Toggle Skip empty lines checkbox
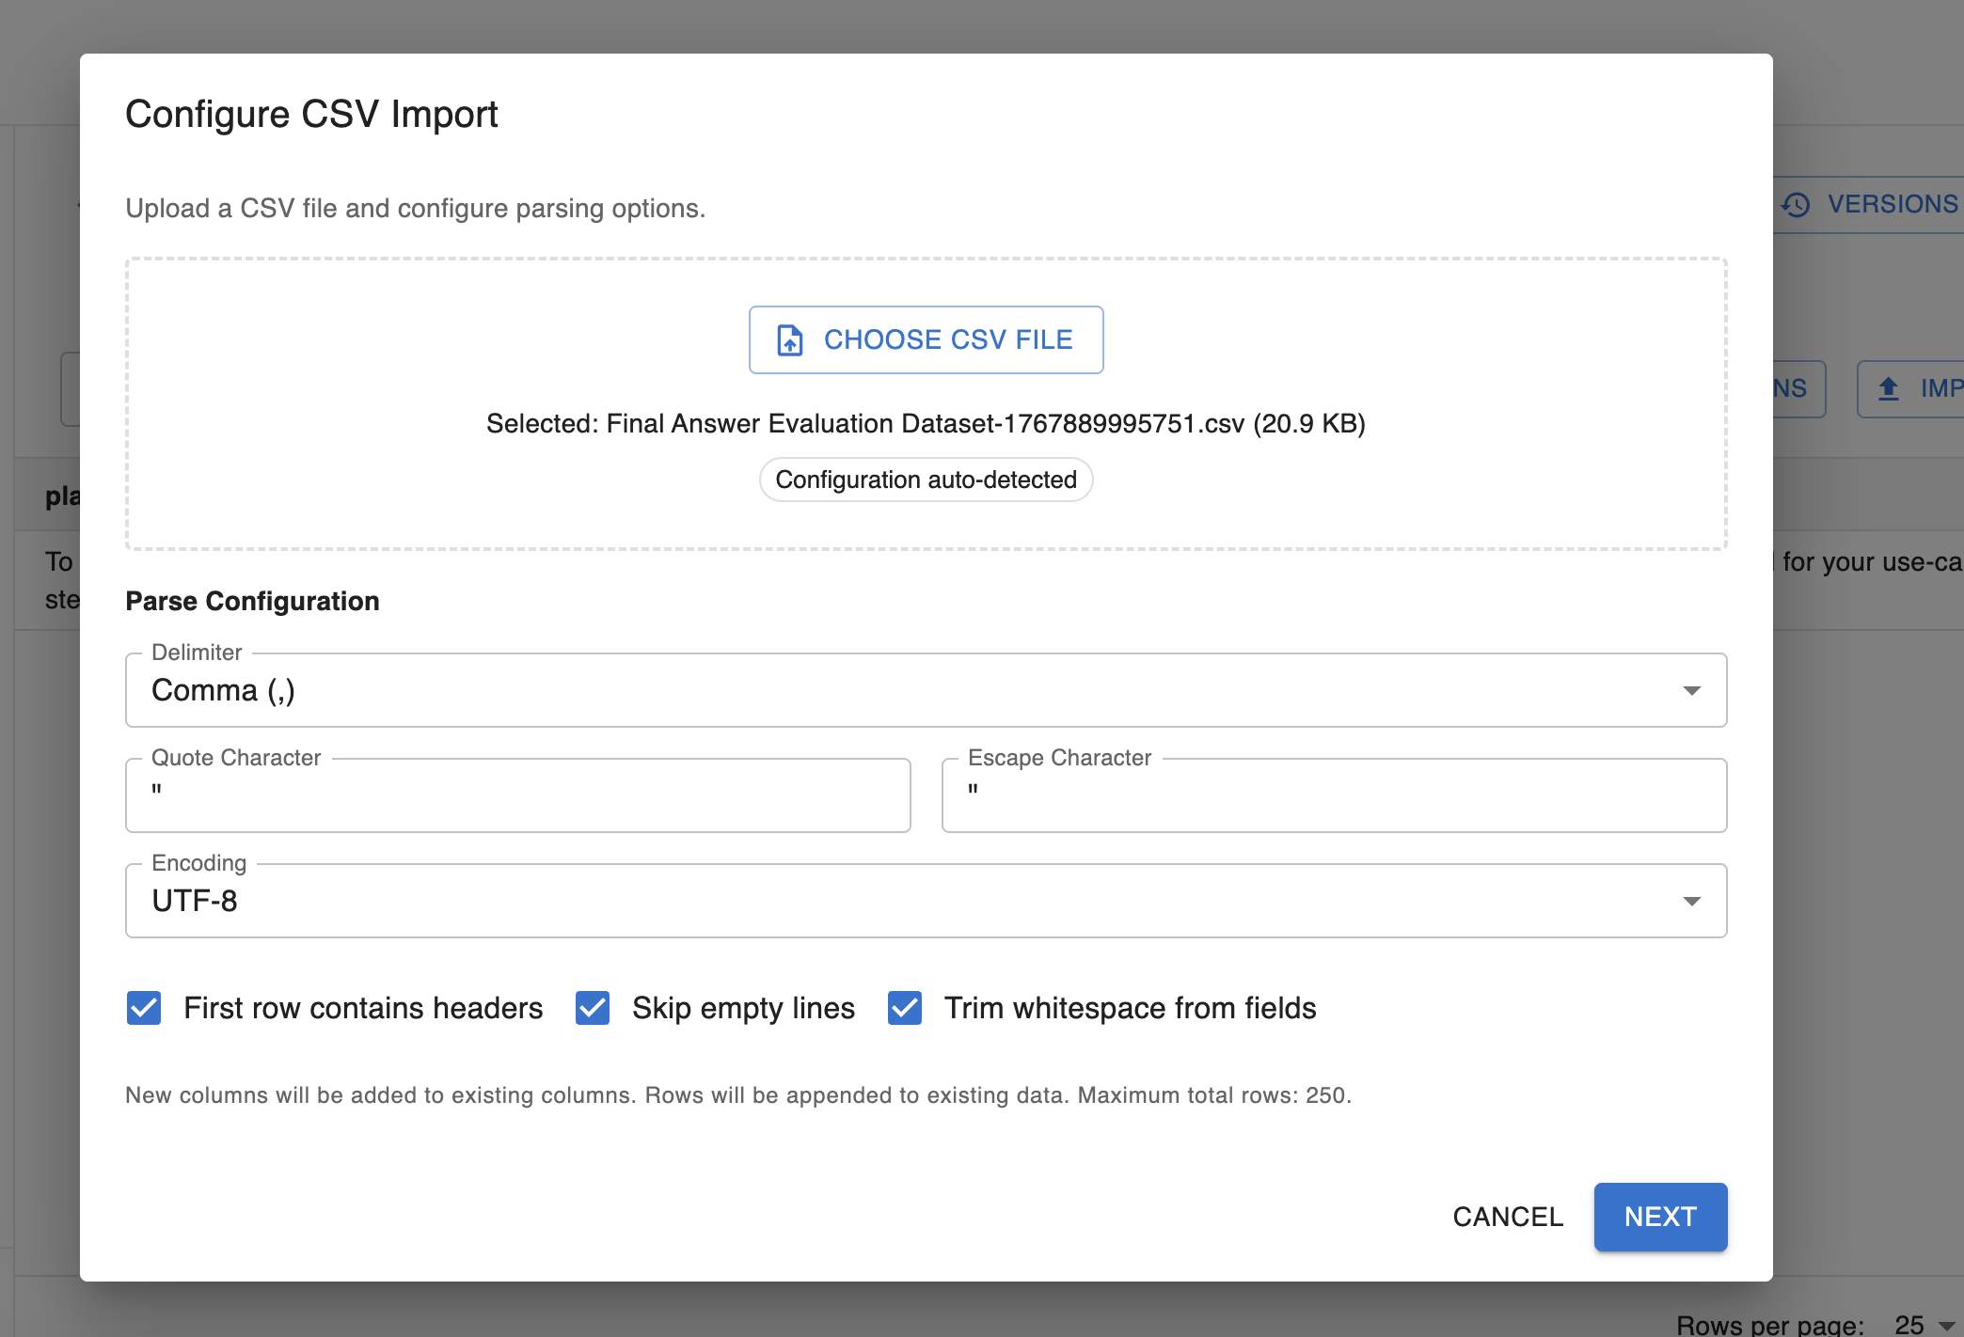Image resolution: width=1964 pixels, height=1337 pixels. coord(593,1008)
